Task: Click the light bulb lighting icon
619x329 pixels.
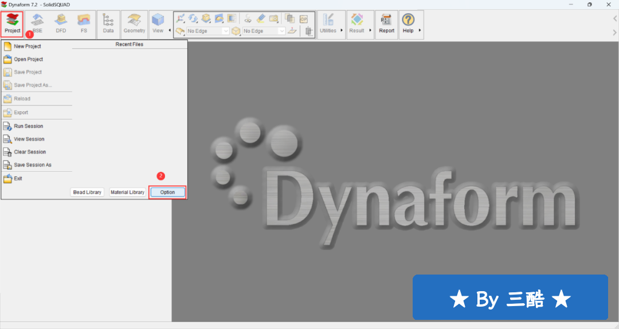Action: click(248, 18)
